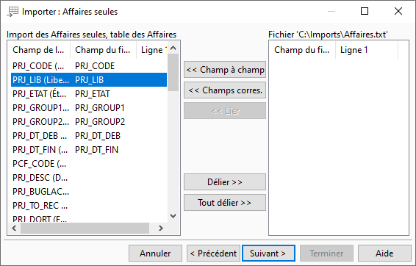Click the horizontal scrollbar right arrow
The image size is (416, 266).
coord(160,228)
